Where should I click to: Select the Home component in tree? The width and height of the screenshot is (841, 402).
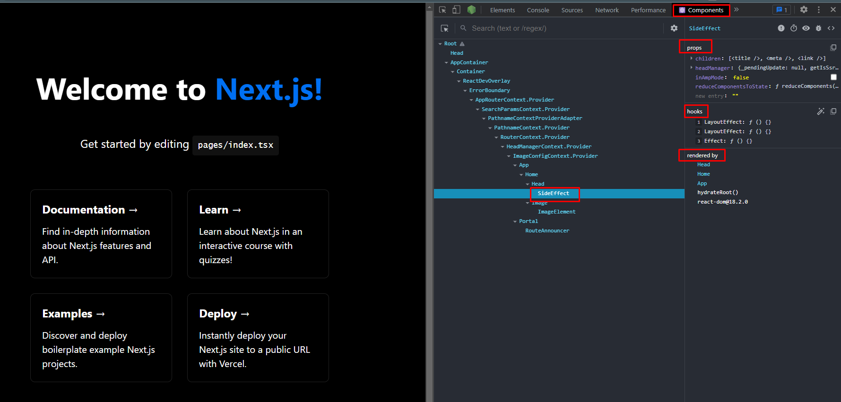531,175
